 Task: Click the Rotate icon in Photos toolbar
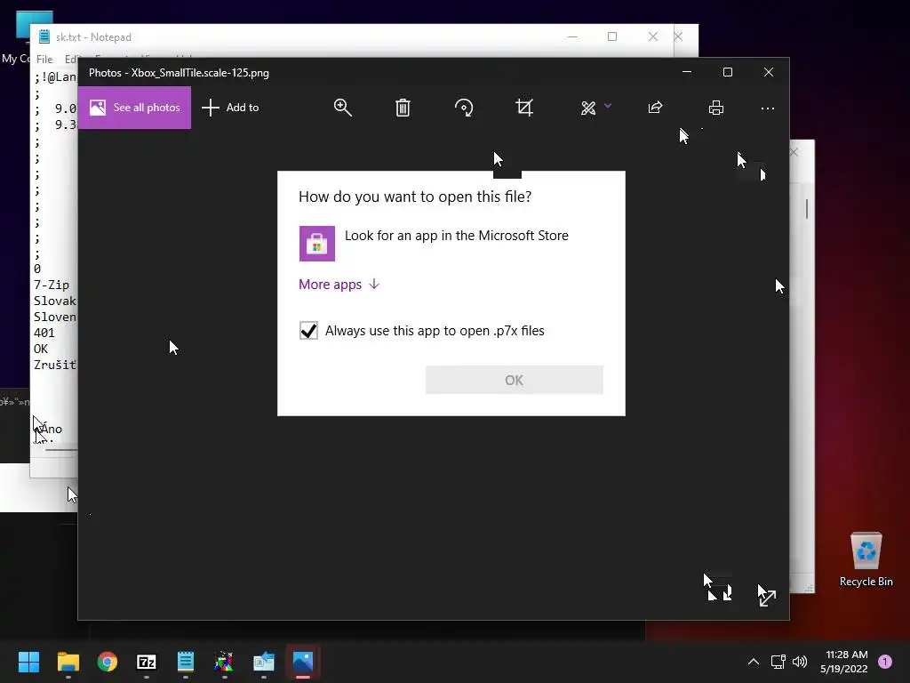click(x=464, y=108)
